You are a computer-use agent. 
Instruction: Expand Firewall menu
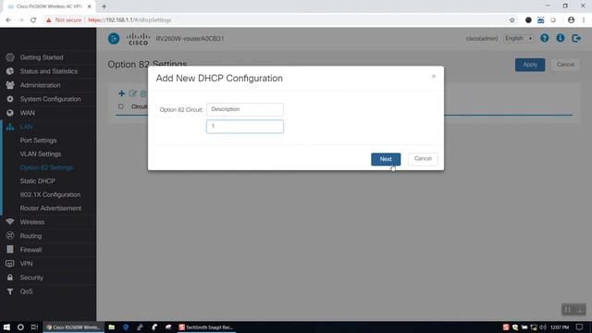(x=31, y=250)
